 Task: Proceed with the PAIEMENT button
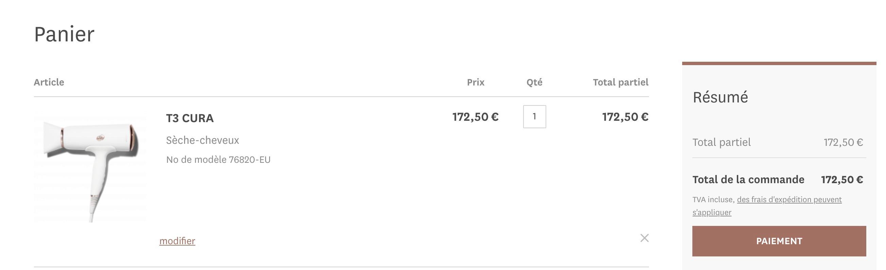pyautogui.click(x=779, y=241)
